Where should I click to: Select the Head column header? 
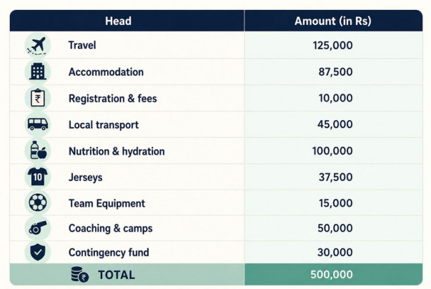coord(118,21)
